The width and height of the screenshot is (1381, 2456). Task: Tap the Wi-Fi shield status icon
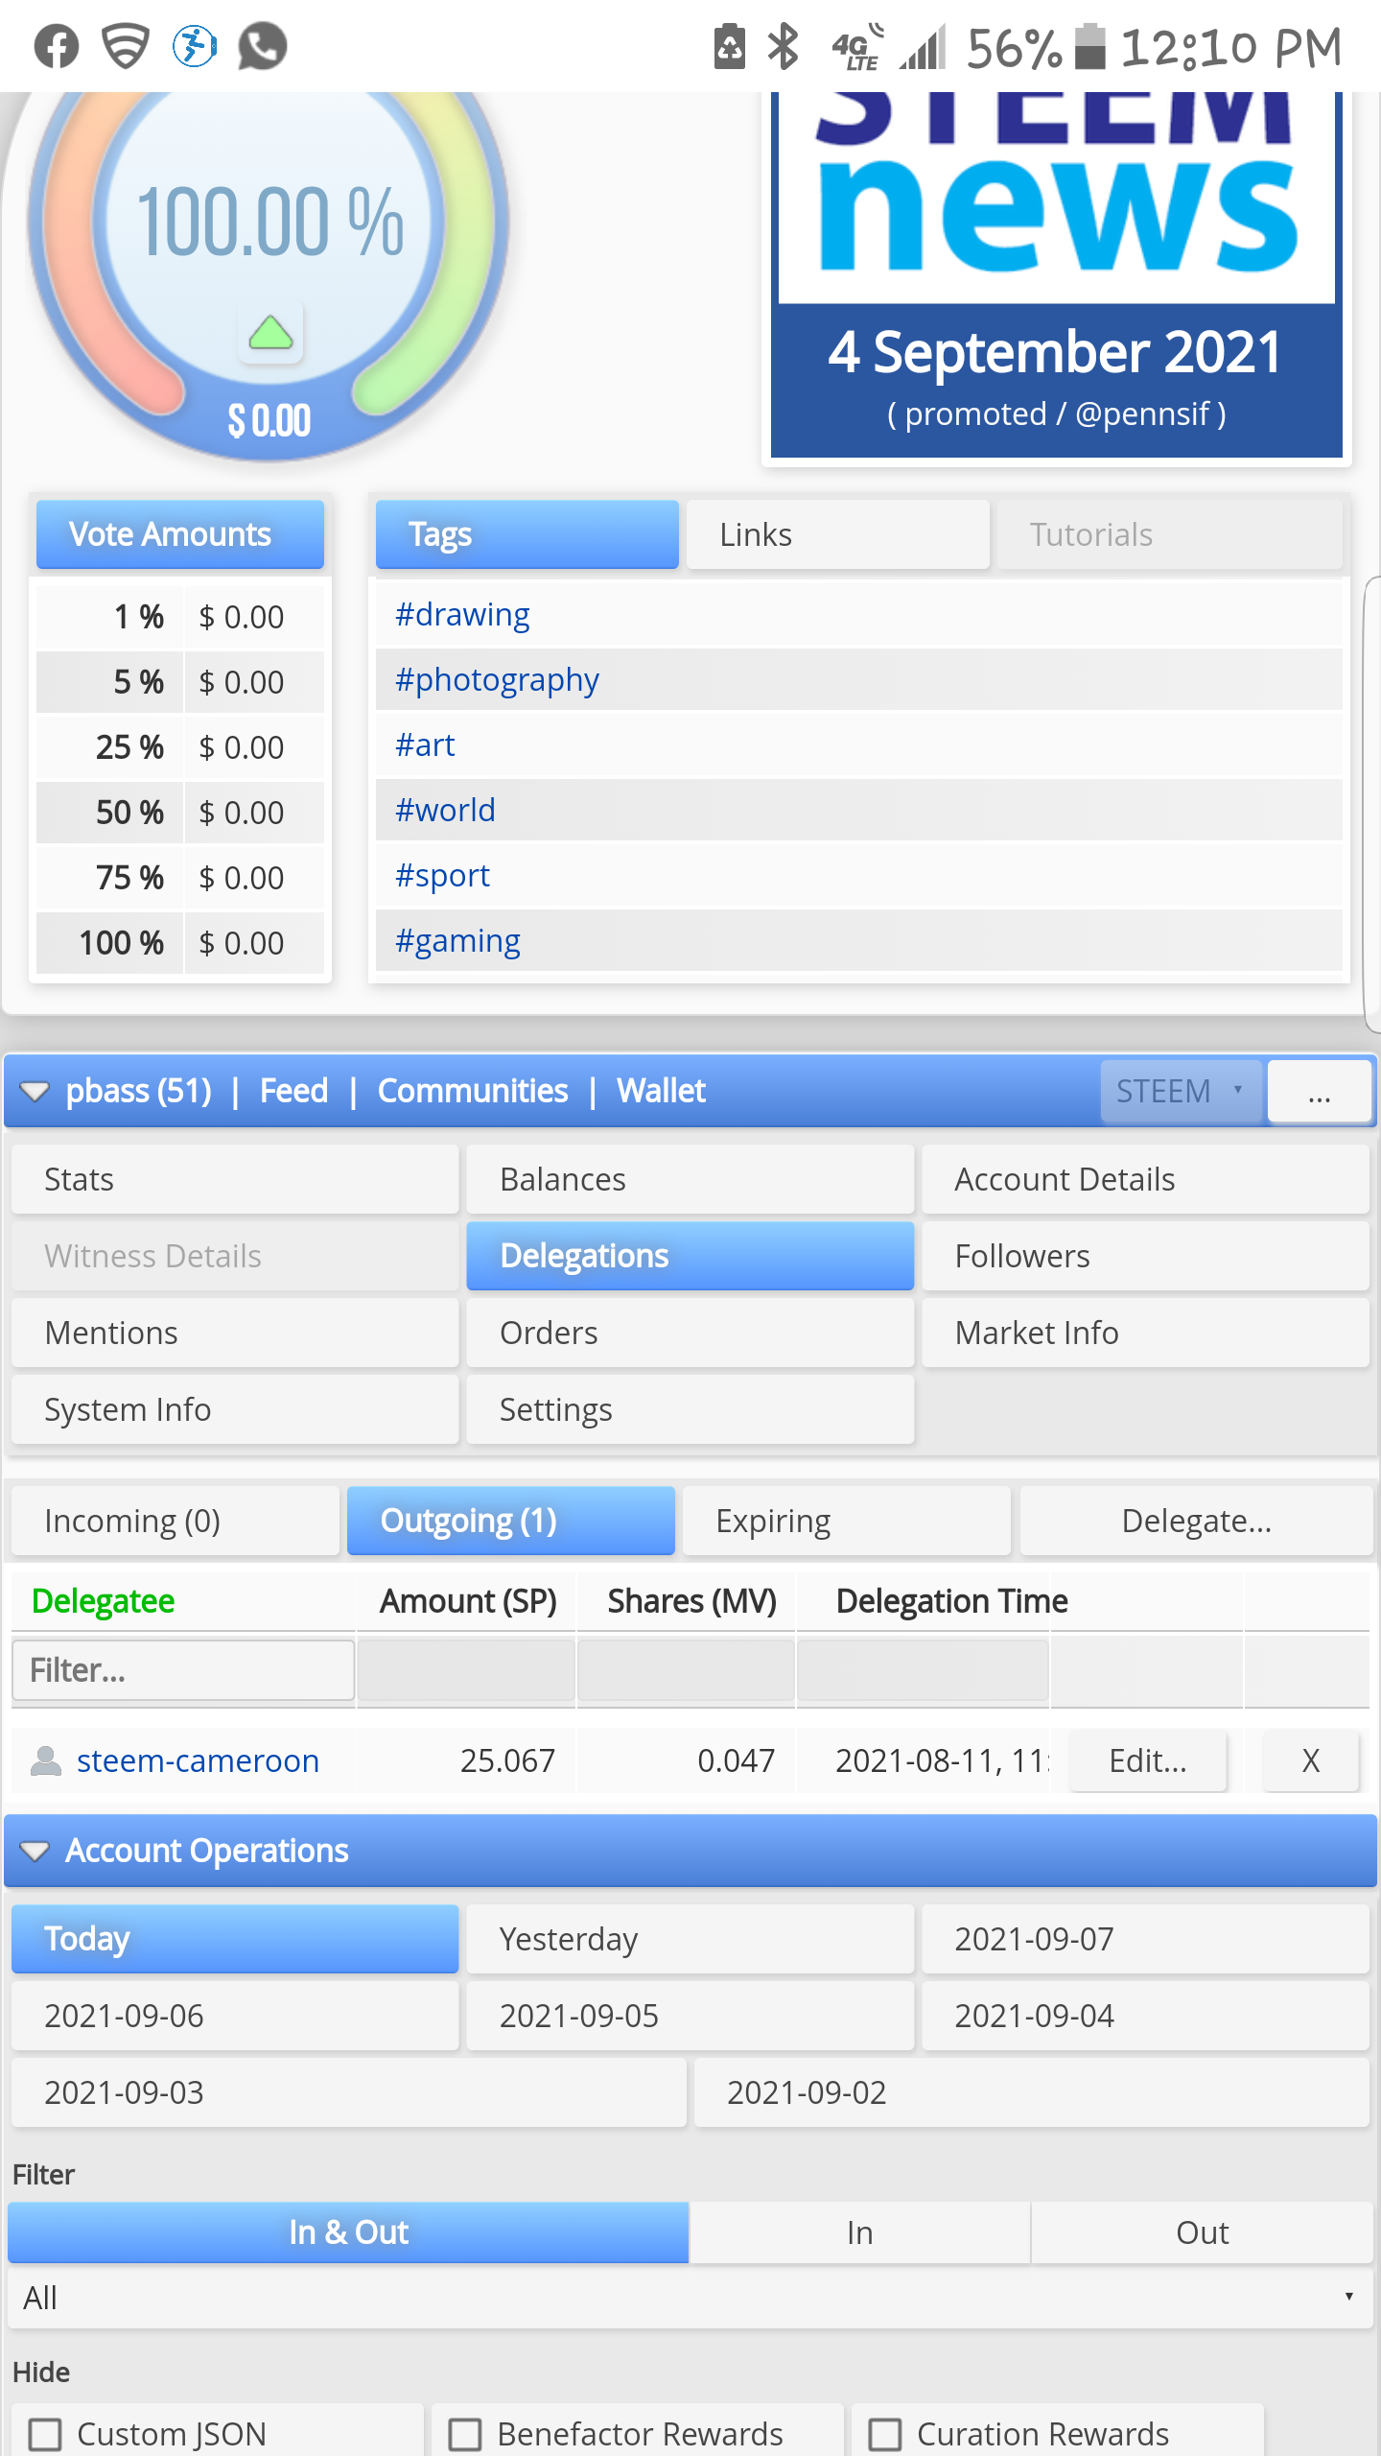[x=126, y=46]
